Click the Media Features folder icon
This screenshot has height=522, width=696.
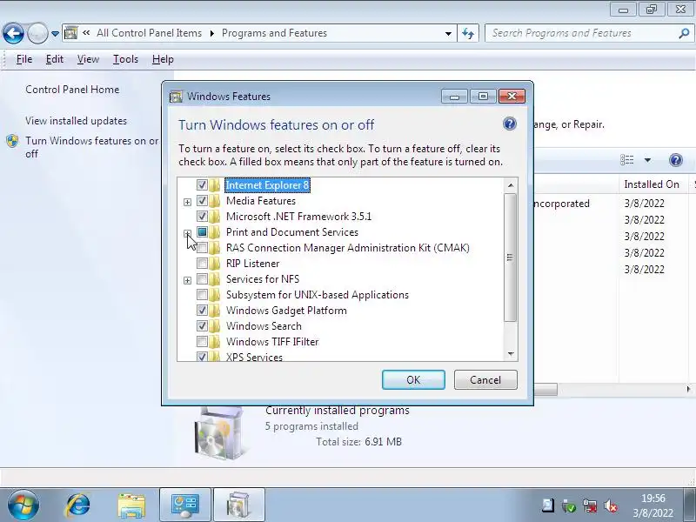(x=215, y=201)
